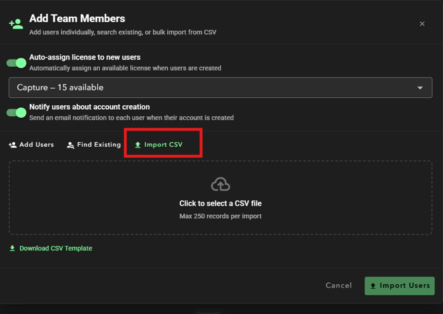Switch to the Add Users tab

(x=32, y=145)
